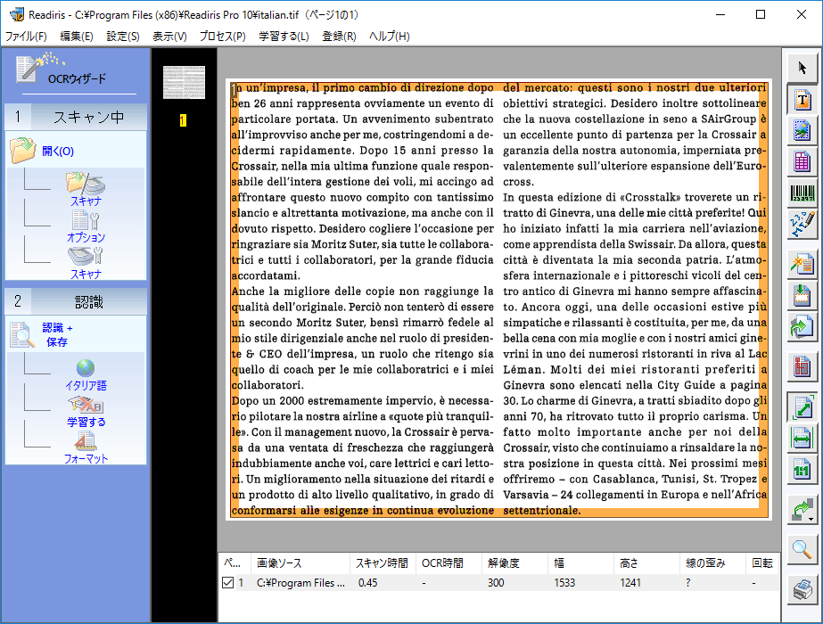Click the 認識 step 2 header
The width and height of the screenshot is (823, 624).
[76, 301]
